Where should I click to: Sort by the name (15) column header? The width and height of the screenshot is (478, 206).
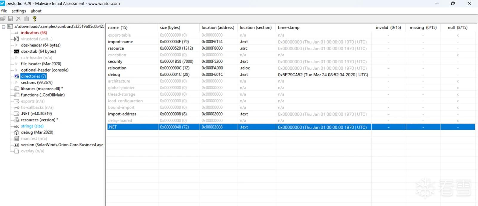pos(132,27)
